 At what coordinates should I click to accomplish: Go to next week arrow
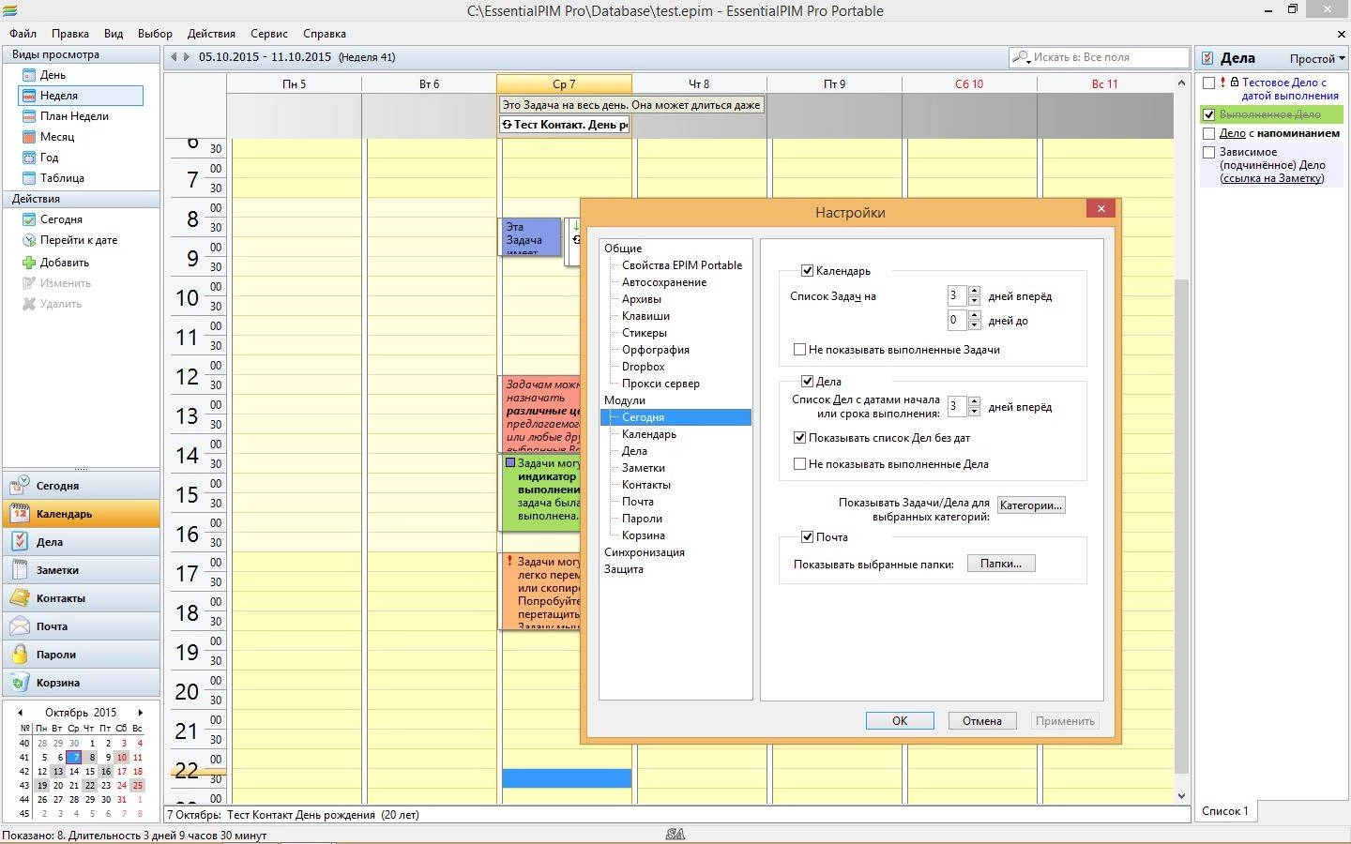point(186,57)
